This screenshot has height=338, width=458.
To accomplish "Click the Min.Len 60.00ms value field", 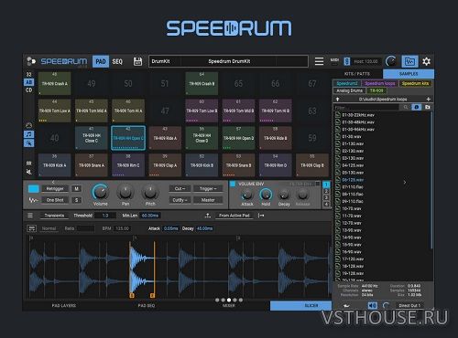I will click(150, 216).
